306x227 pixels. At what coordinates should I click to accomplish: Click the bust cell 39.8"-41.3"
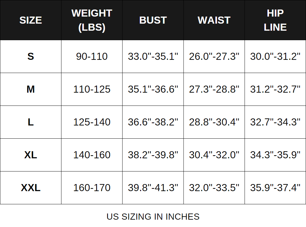pyautogui.click(x=153, y=188)
